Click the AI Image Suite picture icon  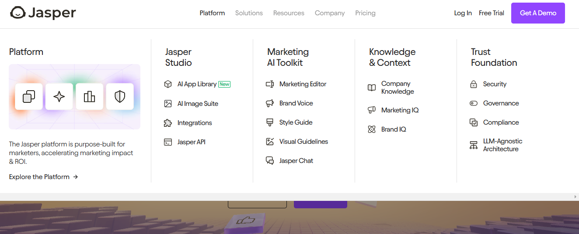(x=168, y=104)
